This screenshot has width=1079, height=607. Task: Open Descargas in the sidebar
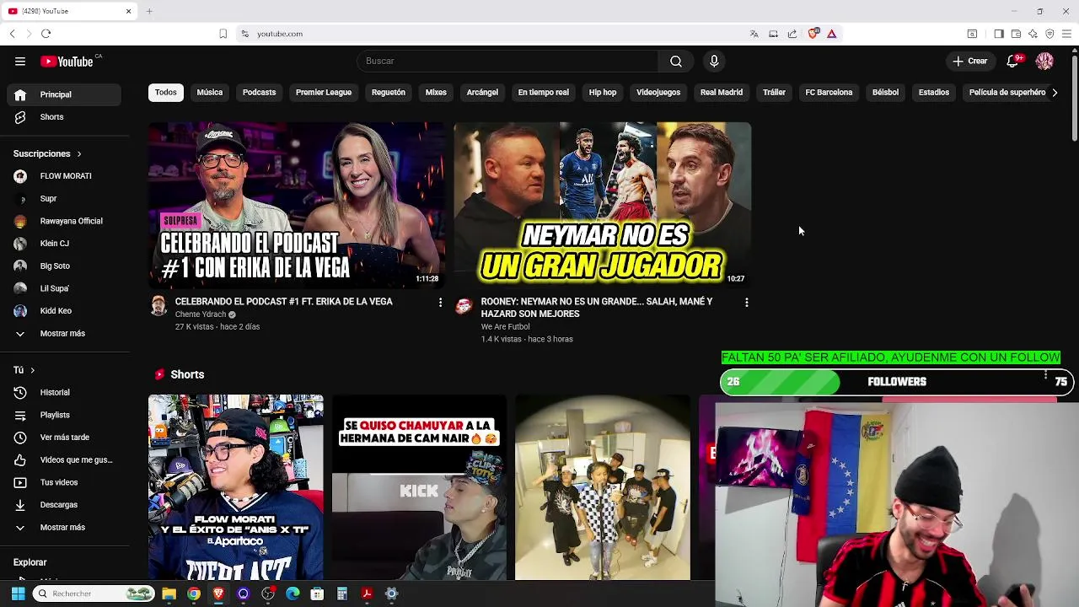pyautogui.click(x=66, y=505)
